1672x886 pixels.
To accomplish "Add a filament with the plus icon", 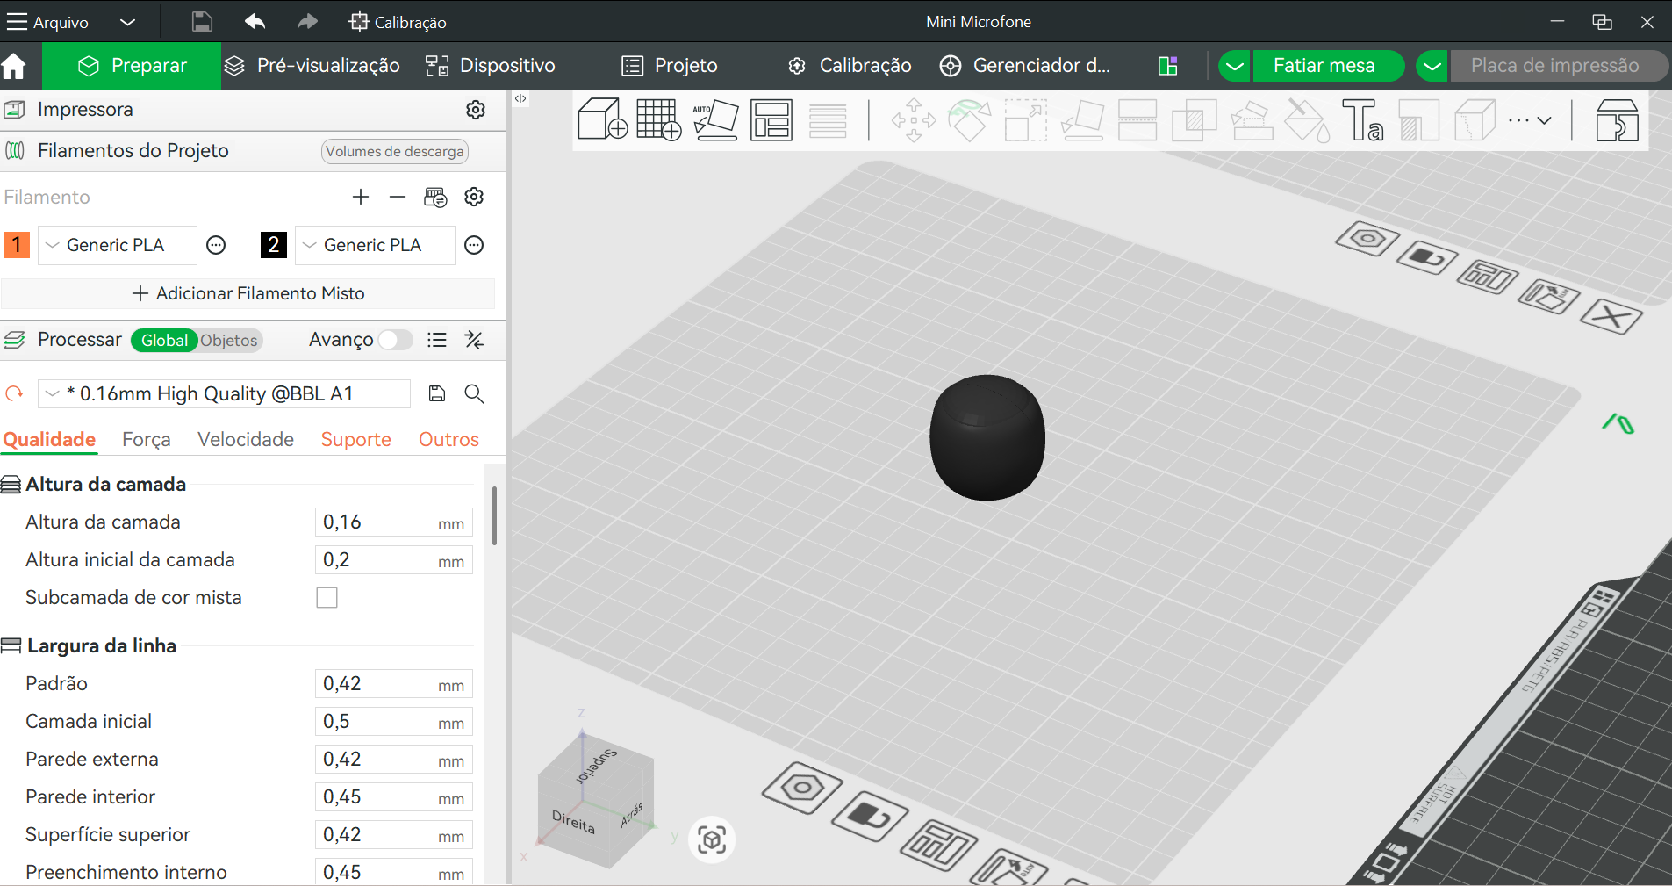I will click(x=361, y=197).
